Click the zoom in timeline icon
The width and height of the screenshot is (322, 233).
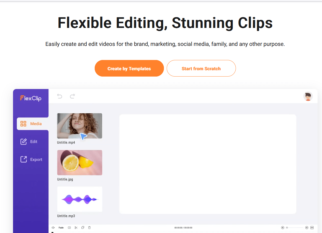(307, 228)
